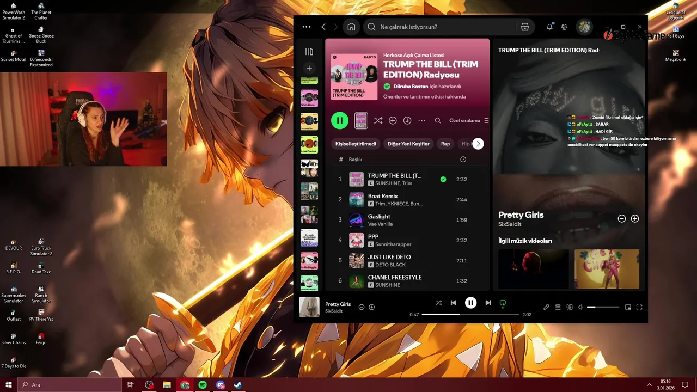Viewport: 697px width, 392px height.
Task: Open Windows Start button
Action: click(x=9, y=385)
